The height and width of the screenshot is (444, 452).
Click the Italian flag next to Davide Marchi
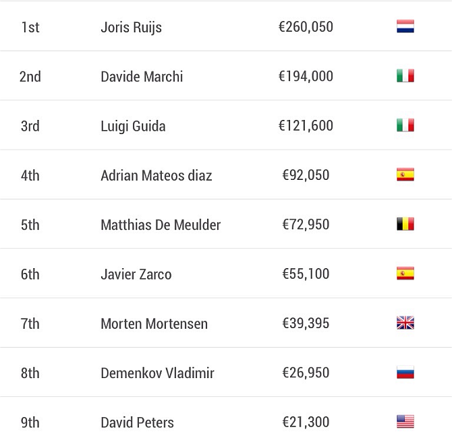[405, 75]
